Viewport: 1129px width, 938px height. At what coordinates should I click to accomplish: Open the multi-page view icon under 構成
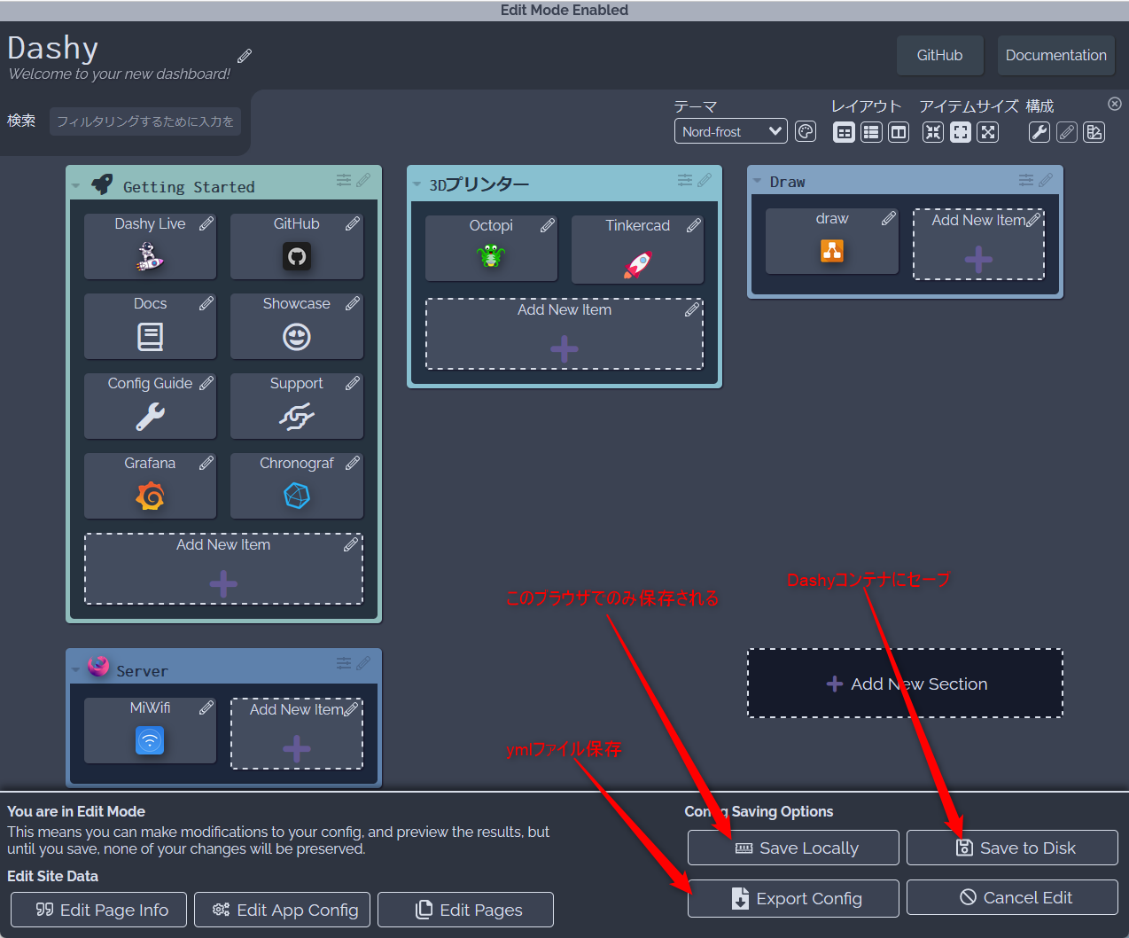[x=1094, y=132]
